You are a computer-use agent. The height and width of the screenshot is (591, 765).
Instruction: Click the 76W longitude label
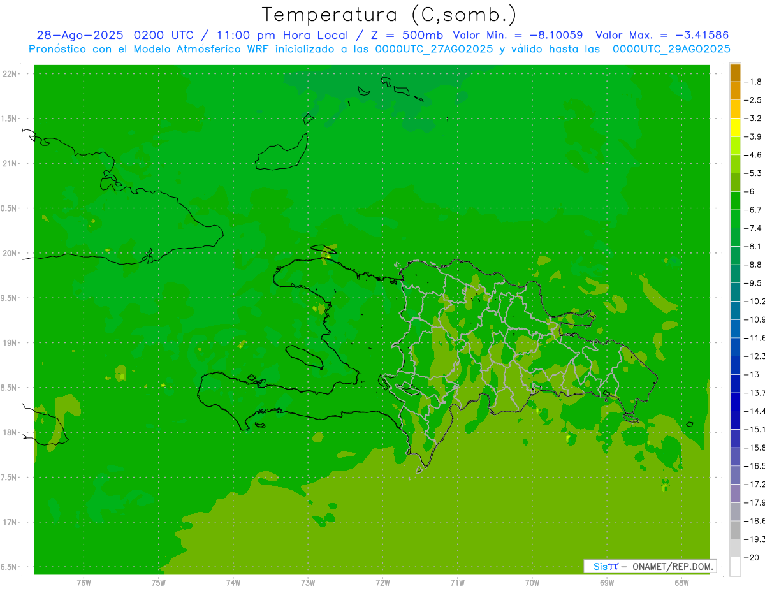click(x=84, y=582)
